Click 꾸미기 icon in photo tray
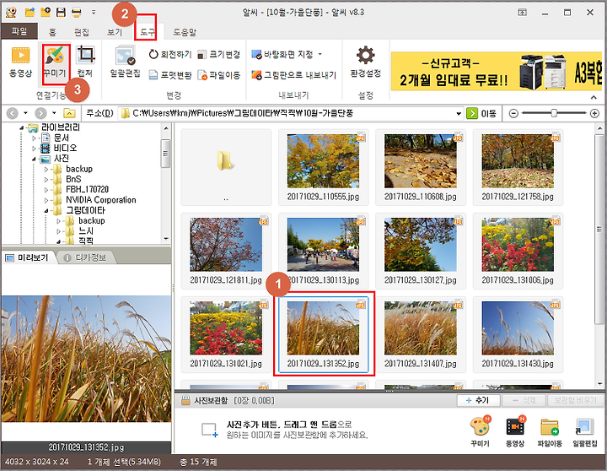607x471 pixels. [480, 431]
